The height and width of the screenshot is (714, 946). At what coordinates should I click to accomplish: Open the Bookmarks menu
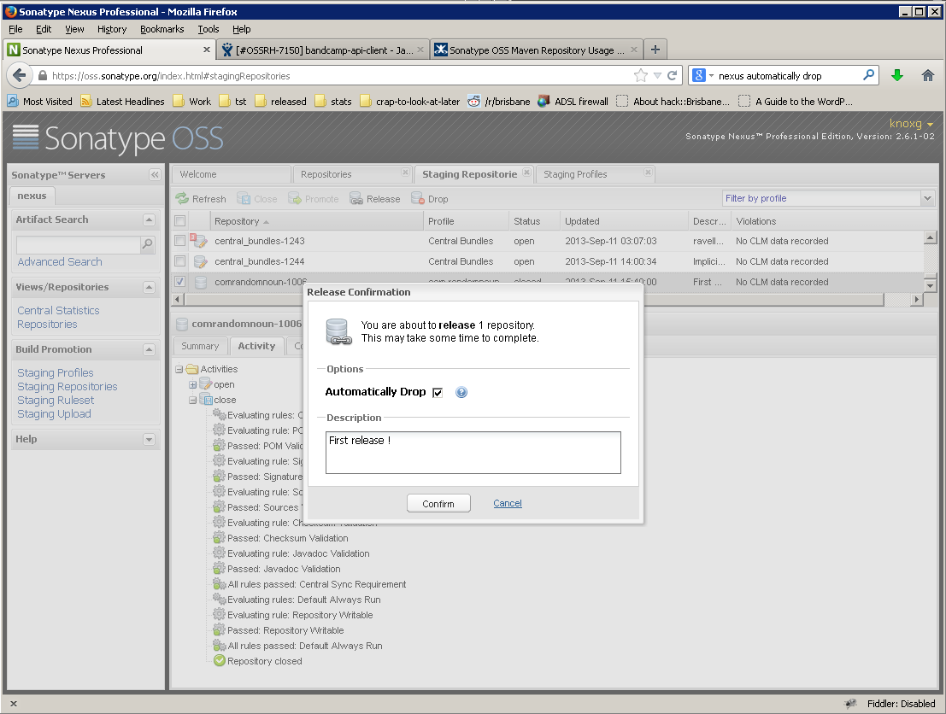[162, 29]
